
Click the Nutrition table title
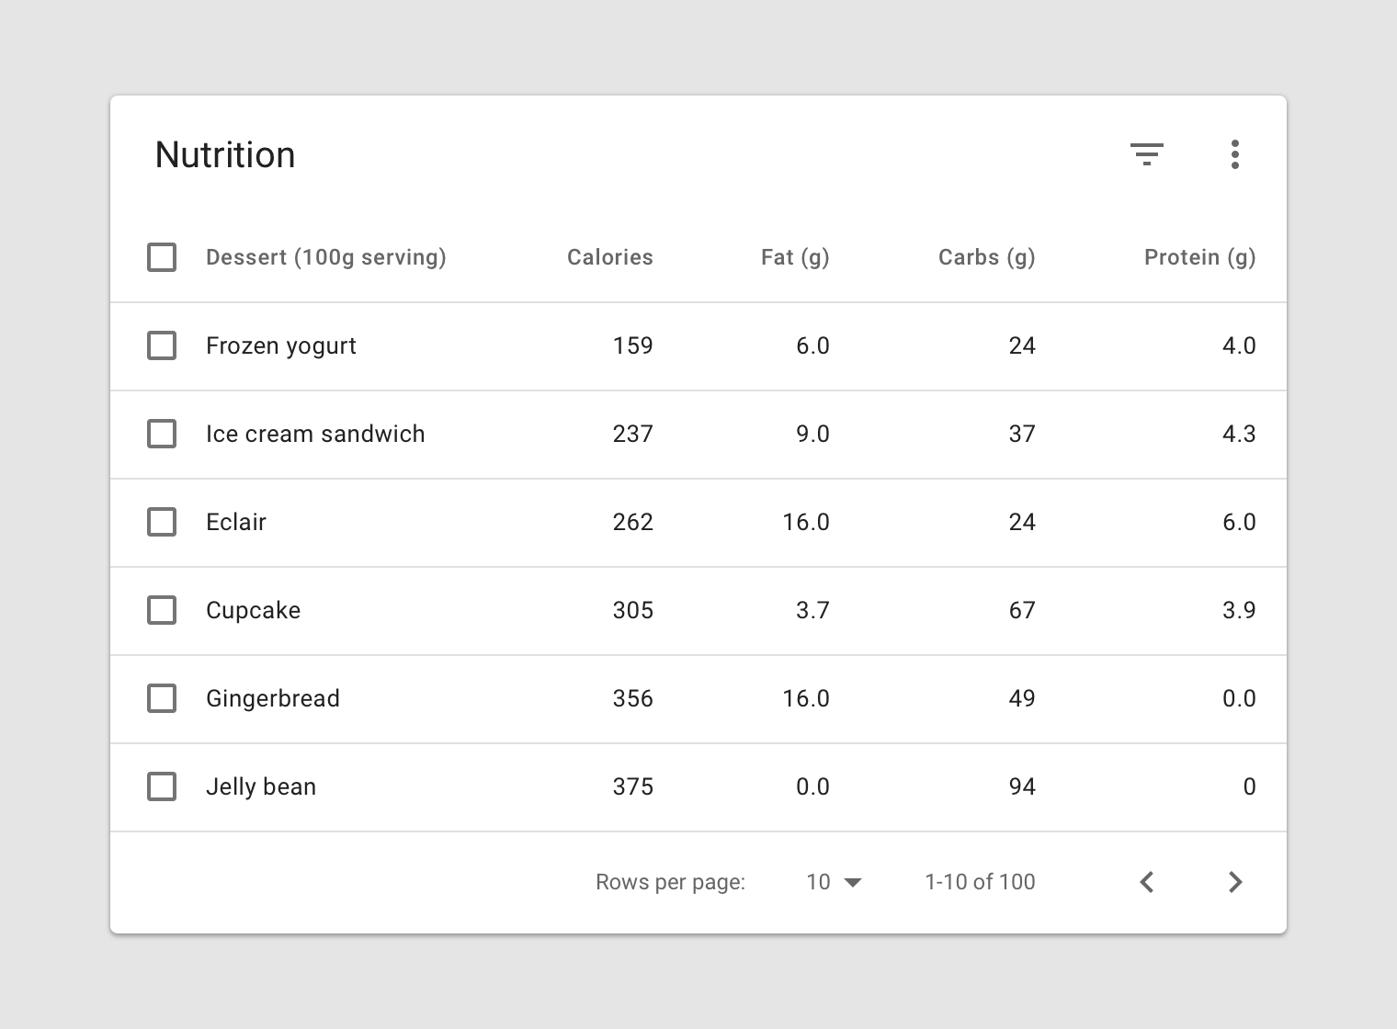(x=225, y=154)
